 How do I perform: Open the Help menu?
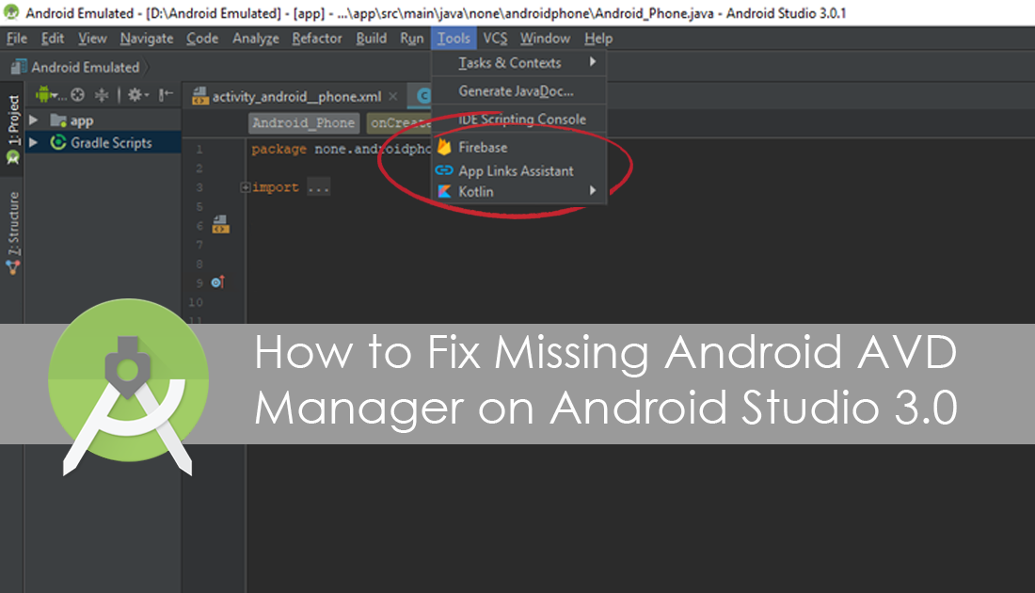click(598, 39)
